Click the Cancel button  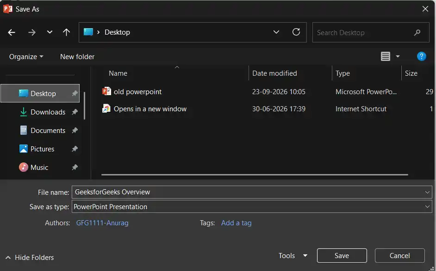coord(399,255)
